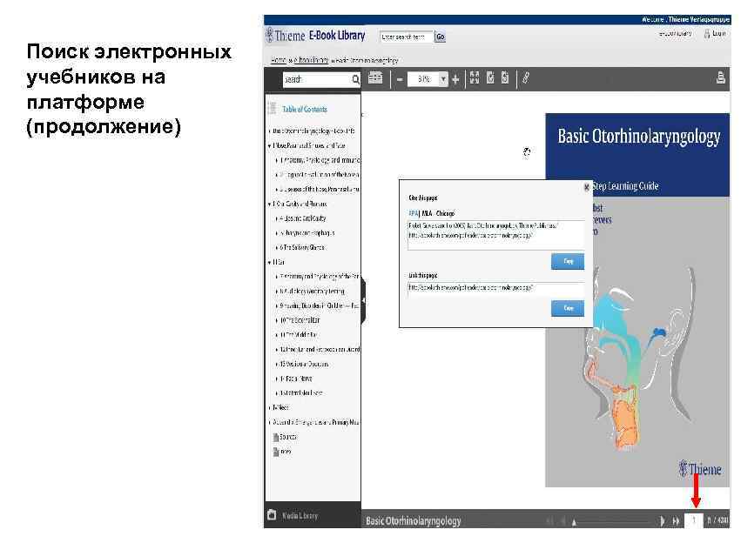Copy the page link with lower Copy button

pyautogui.click(x=568, y=308)
